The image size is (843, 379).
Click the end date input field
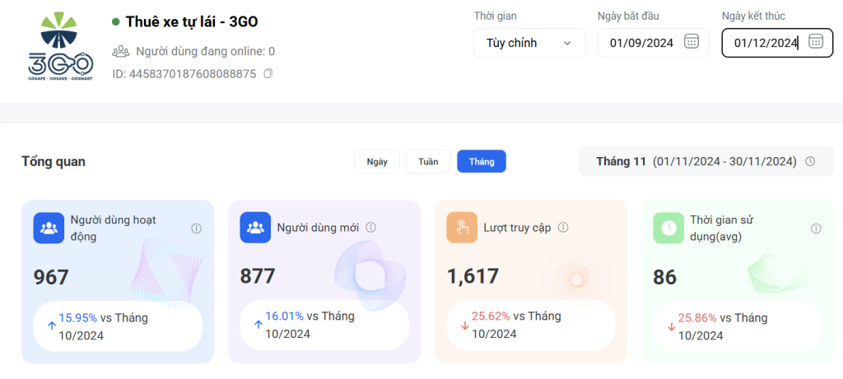pos(764,43)
